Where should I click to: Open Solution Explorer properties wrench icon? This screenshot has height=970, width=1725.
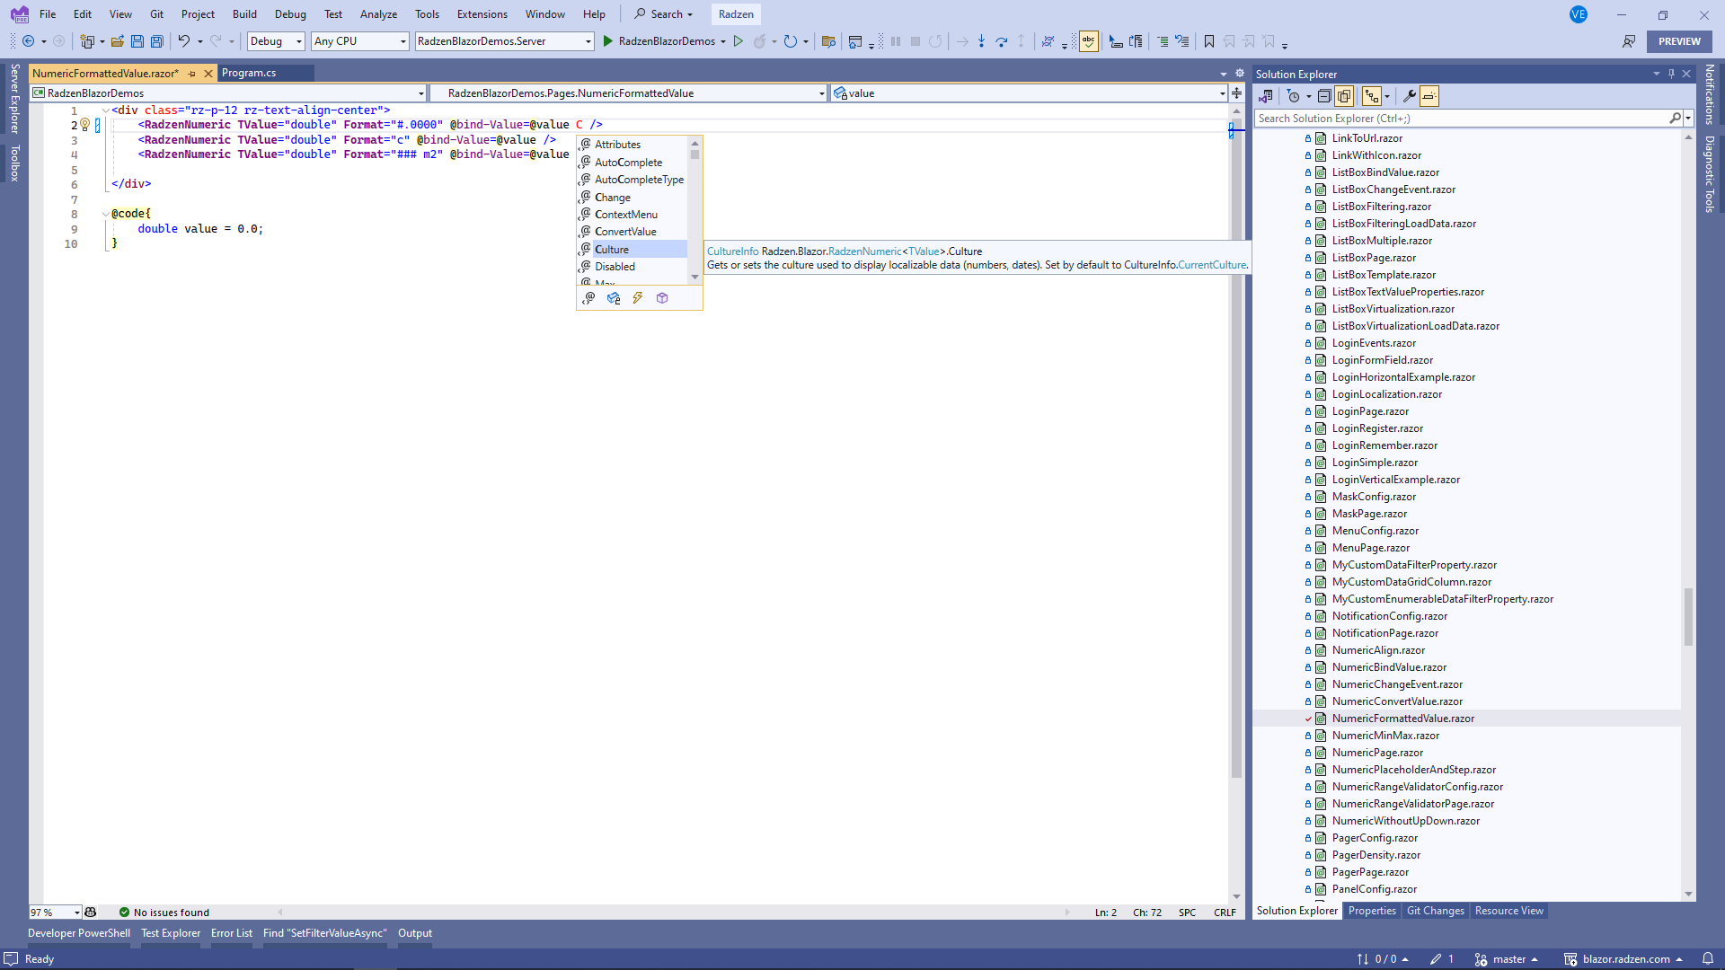[x=1409, y=96]
